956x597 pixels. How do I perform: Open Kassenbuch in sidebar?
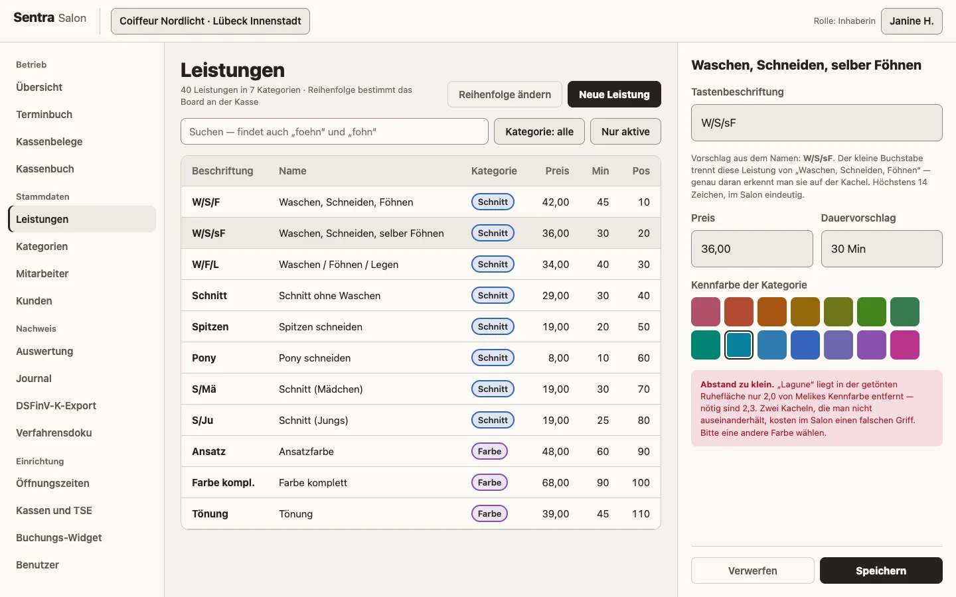pyautogui.click(x=82, y=169)
